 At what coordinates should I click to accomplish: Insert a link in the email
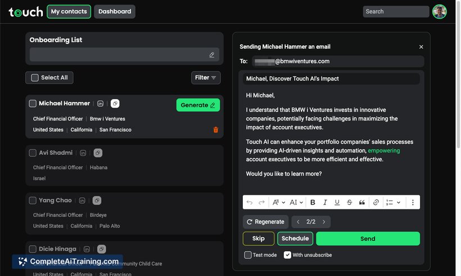click(x=376, y=202)
